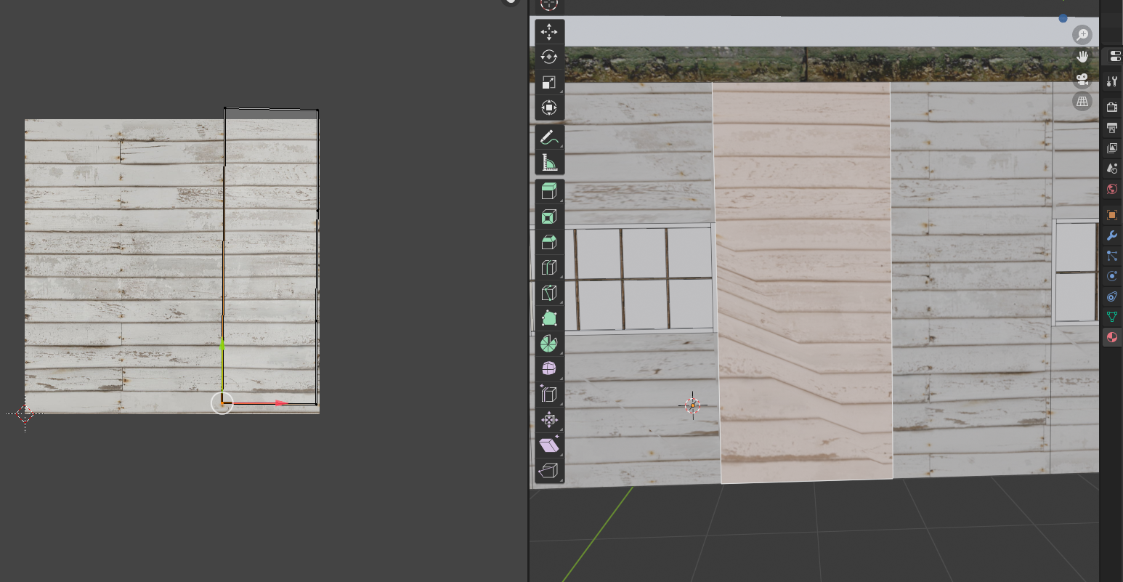Click the white circle gizmo center in UV editor
Screen dimensions: 1123x582
[222, 403]
